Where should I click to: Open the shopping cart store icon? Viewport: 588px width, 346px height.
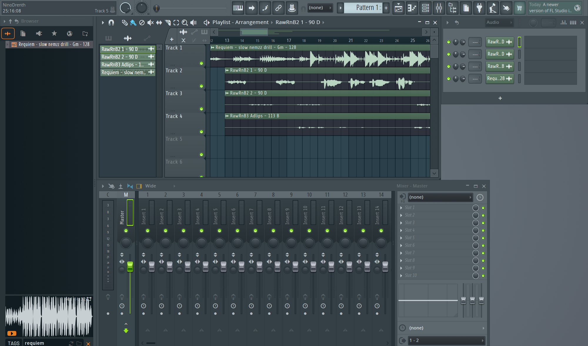519,8
